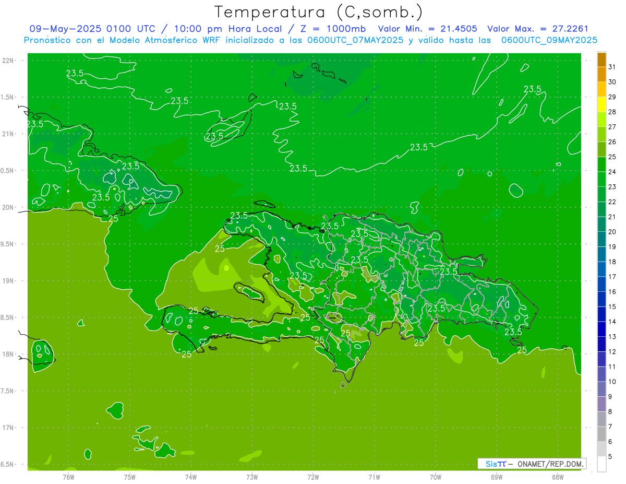The height and width of the screenshot is (484, 626).
Task: Click the '68W' longitude label
Action: pos(558,477)
